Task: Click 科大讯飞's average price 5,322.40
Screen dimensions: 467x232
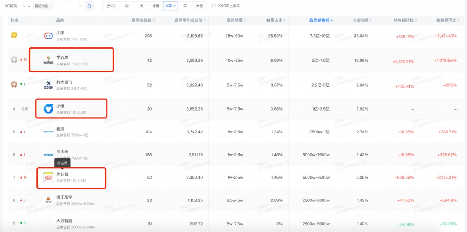Action: click(195, 85)
